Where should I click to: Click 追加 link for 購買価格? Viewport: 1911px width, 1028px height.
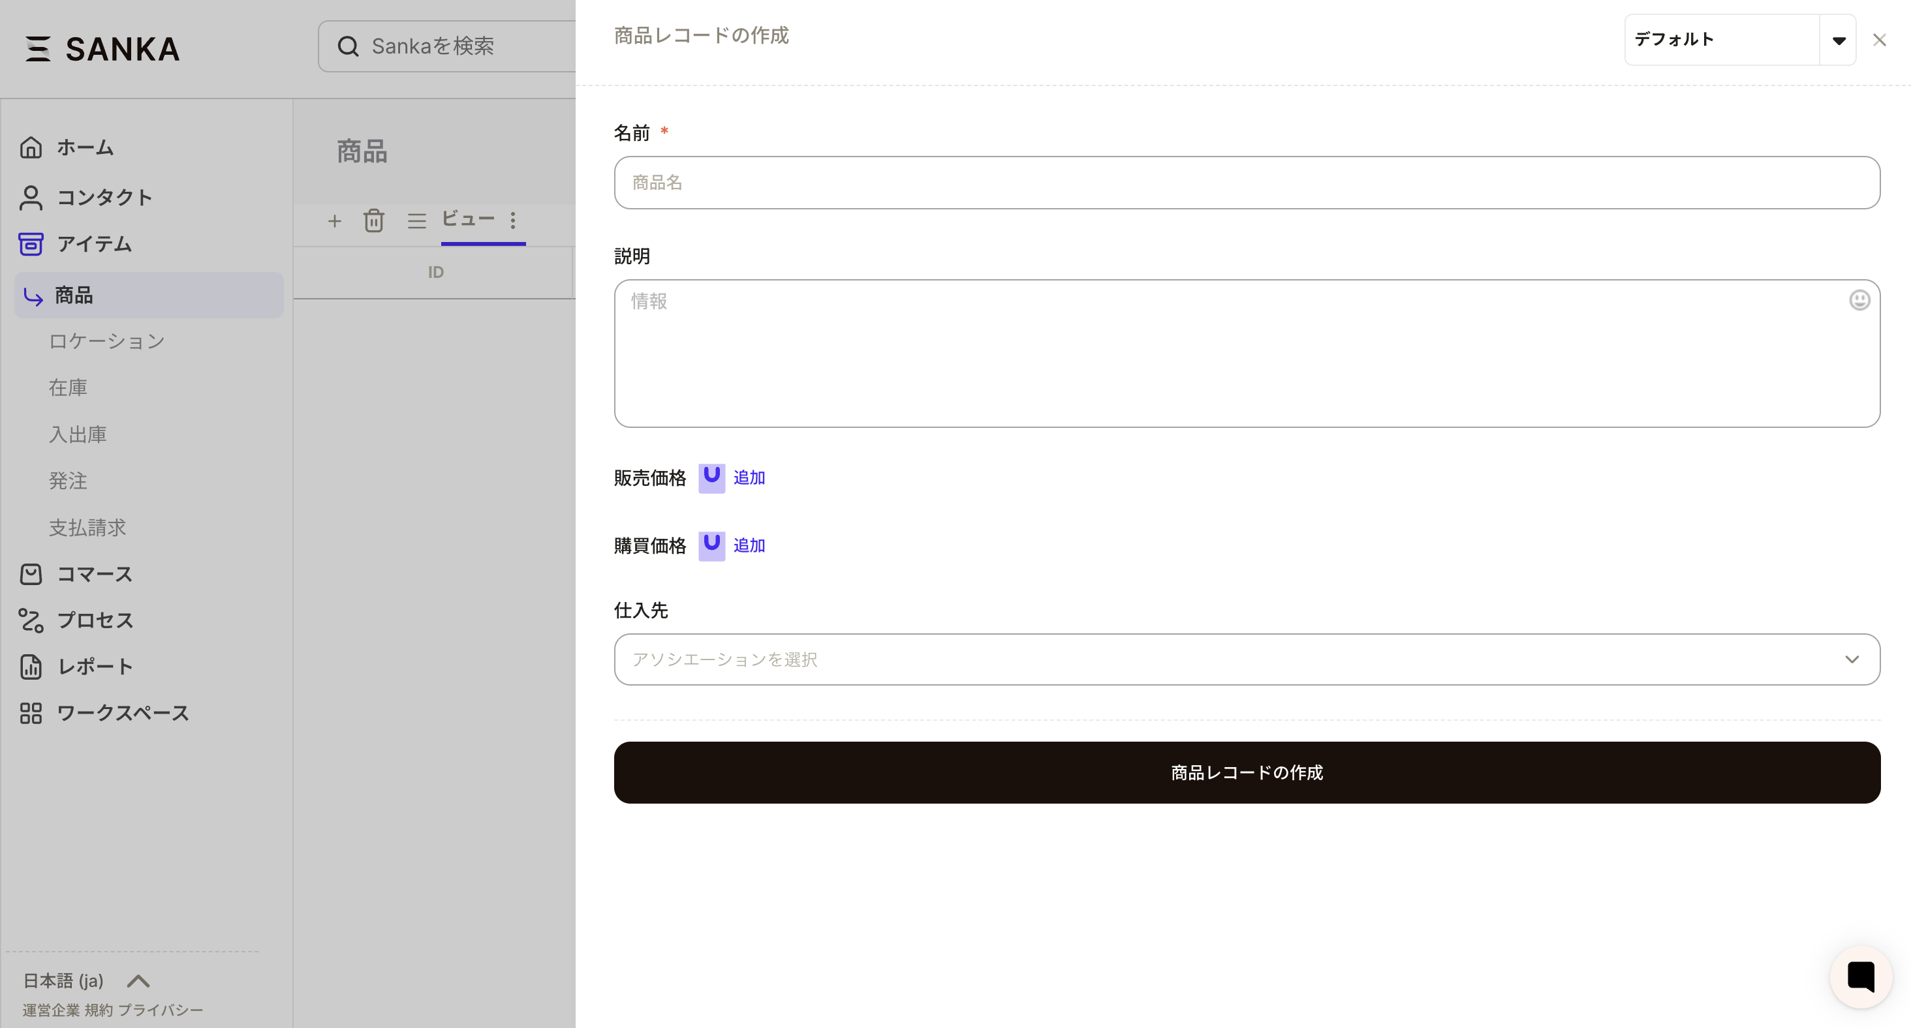[x=749, y=546]
